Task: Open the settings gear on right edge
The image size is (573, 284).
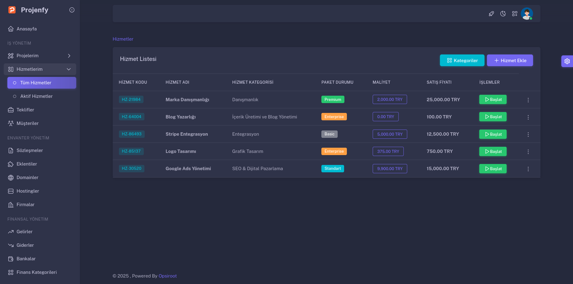Action: tap(567, 61)
